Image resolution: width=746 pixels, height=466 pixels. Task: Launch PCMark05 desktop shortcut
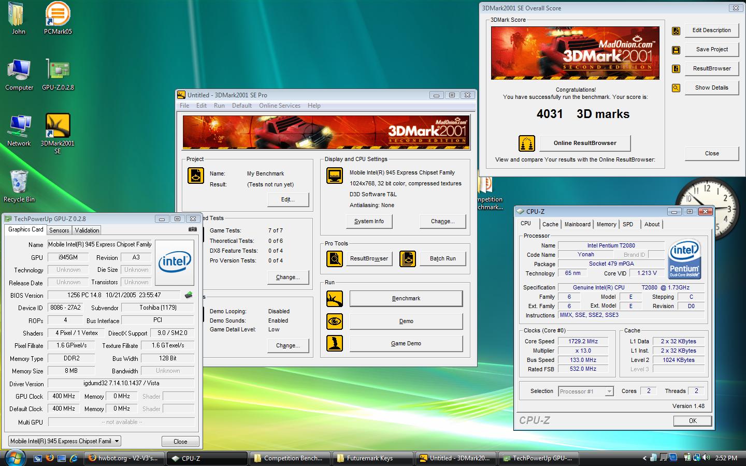click(58, 18)
